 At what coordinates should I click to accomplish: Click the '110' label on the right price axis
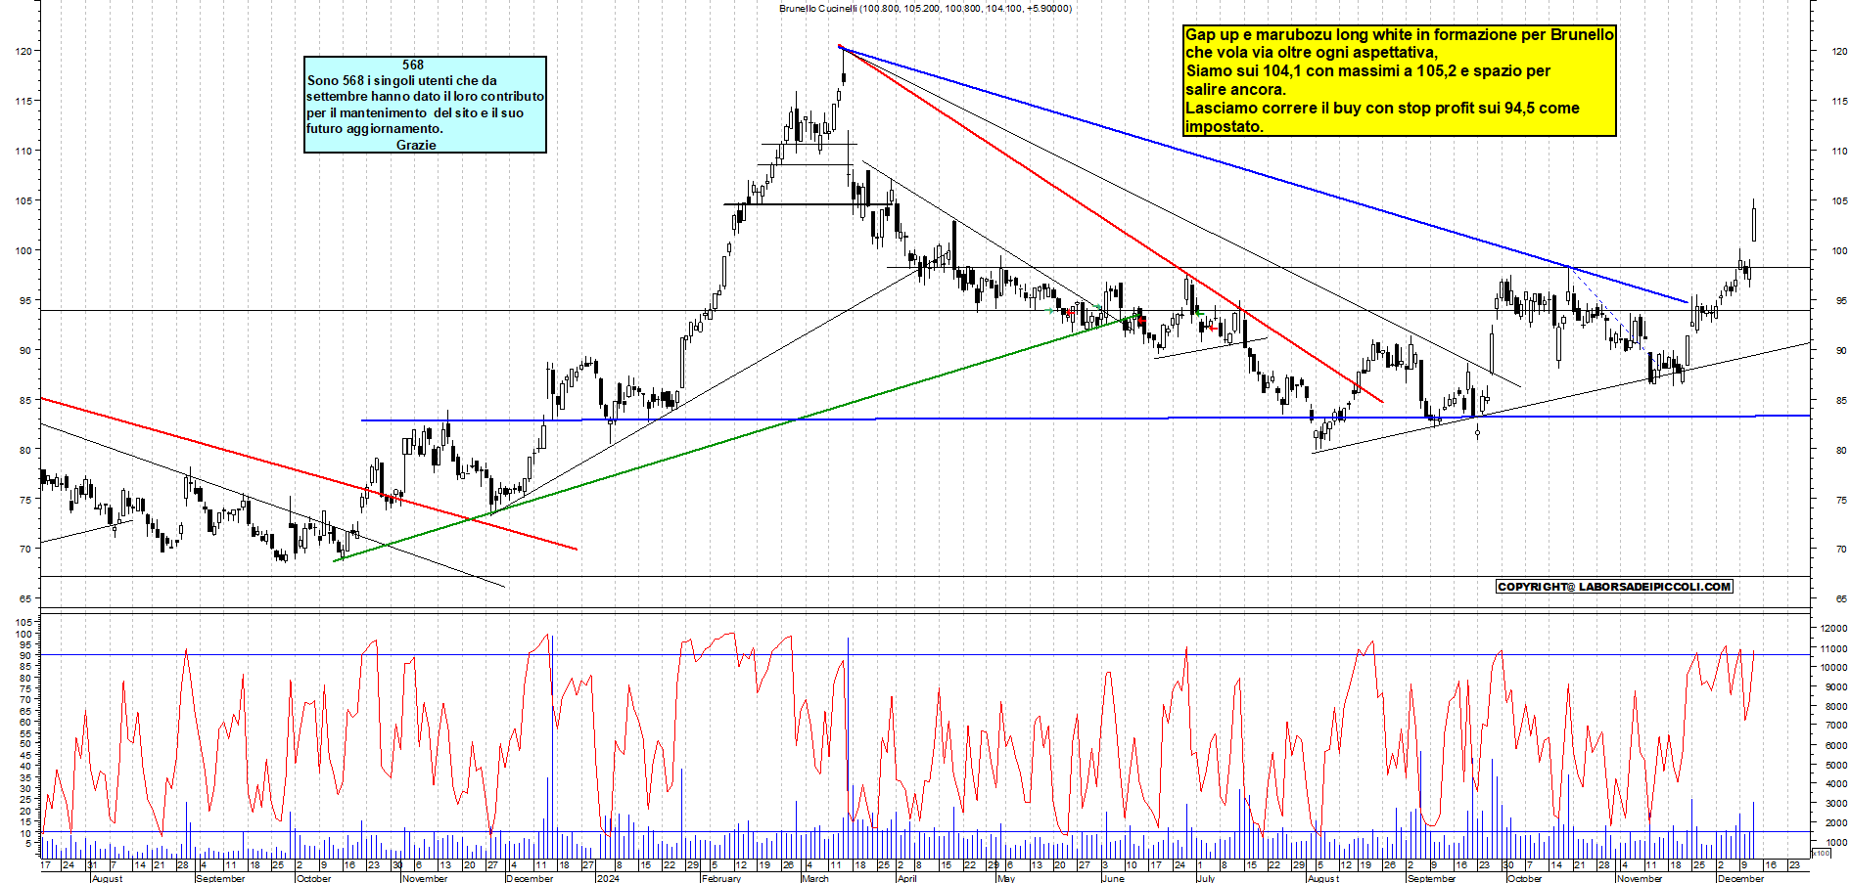click(x=1839, y=151)
